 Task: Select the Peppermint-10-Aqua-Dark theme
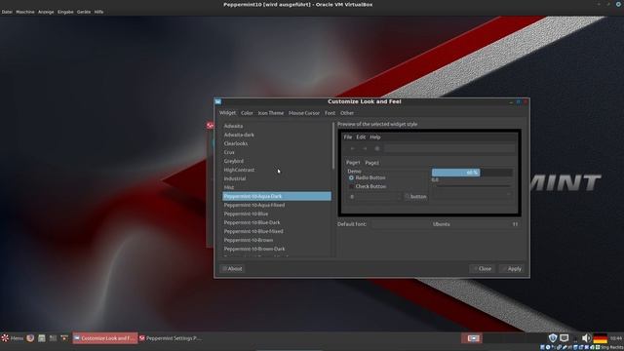(277, 196)
